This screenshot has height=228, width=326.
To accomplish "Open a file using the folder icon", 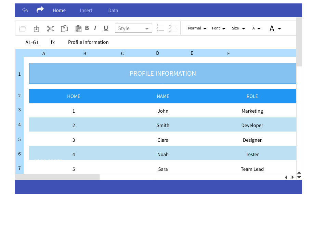I will point(22,28).
